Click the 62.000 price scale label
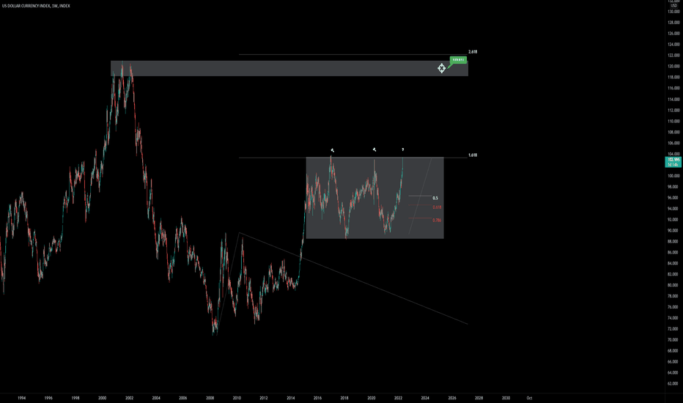Image resolution: width=683 pixels, height=403 pixels. click(673, 384)
